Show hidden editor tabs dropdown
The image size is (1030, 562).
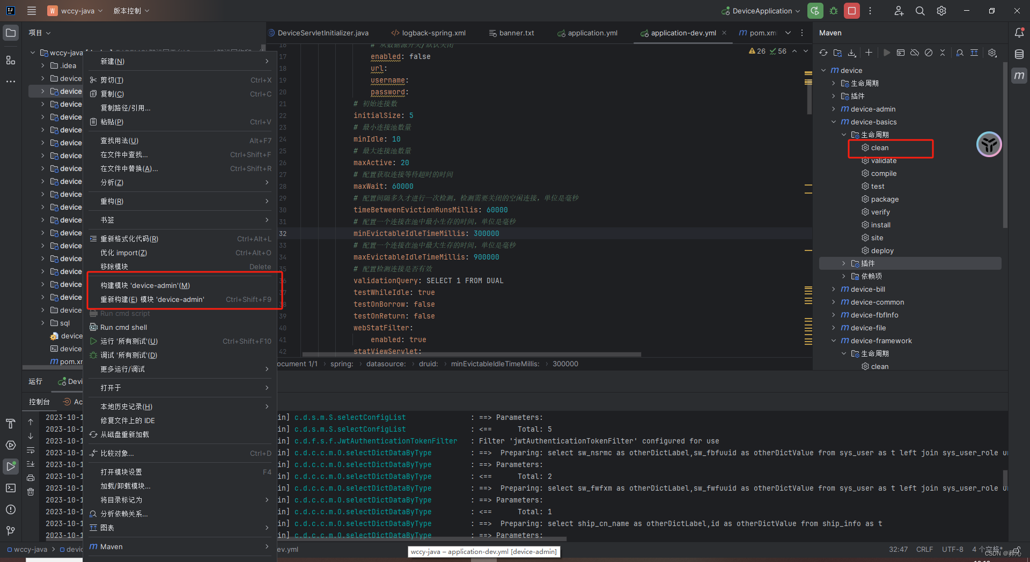pos(788,33)
